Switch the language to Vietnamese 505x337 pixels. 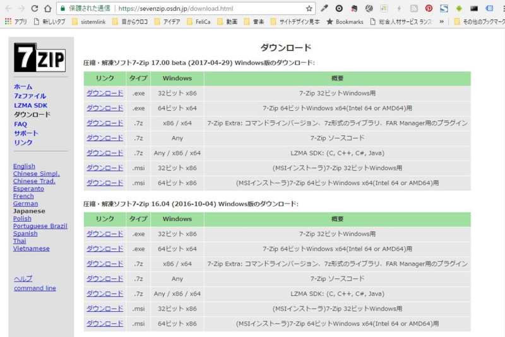coord(31,248)
